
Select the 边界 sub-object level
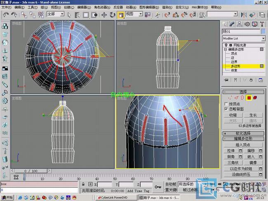pyautogui.click(x=234, y=62)
